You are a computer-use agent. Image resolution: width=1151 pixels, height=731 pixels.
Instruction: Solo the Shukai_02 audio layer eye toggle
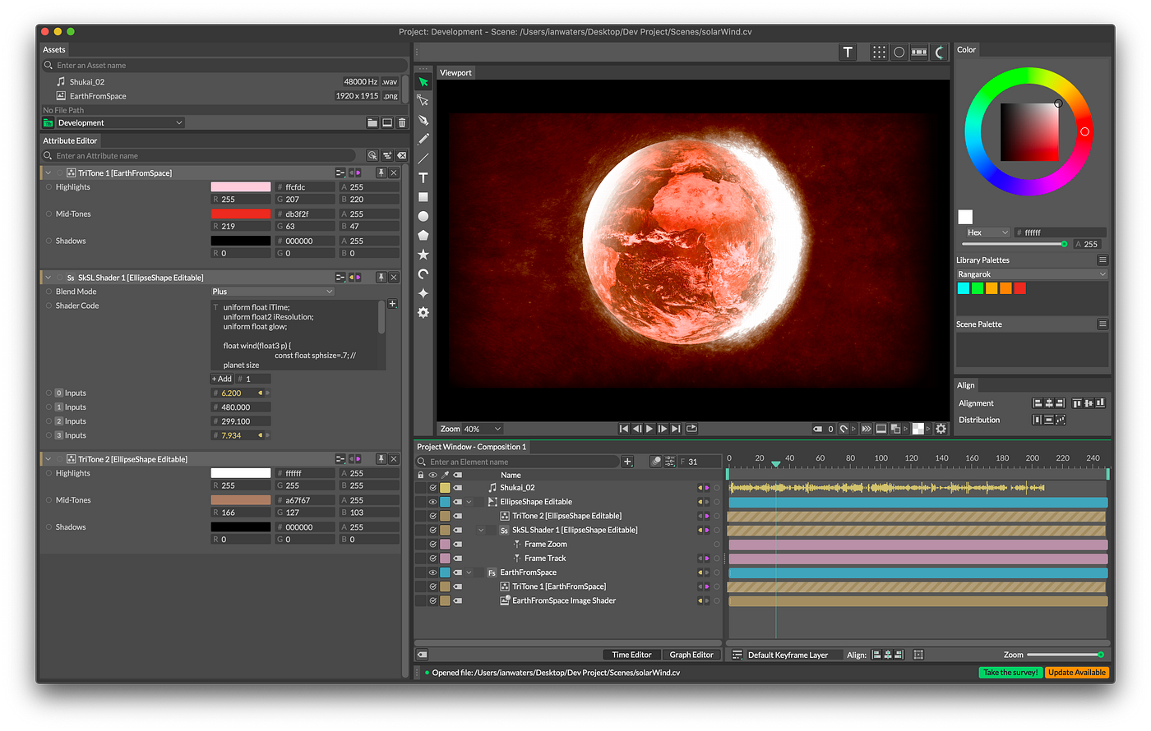[x=433, y=488]
